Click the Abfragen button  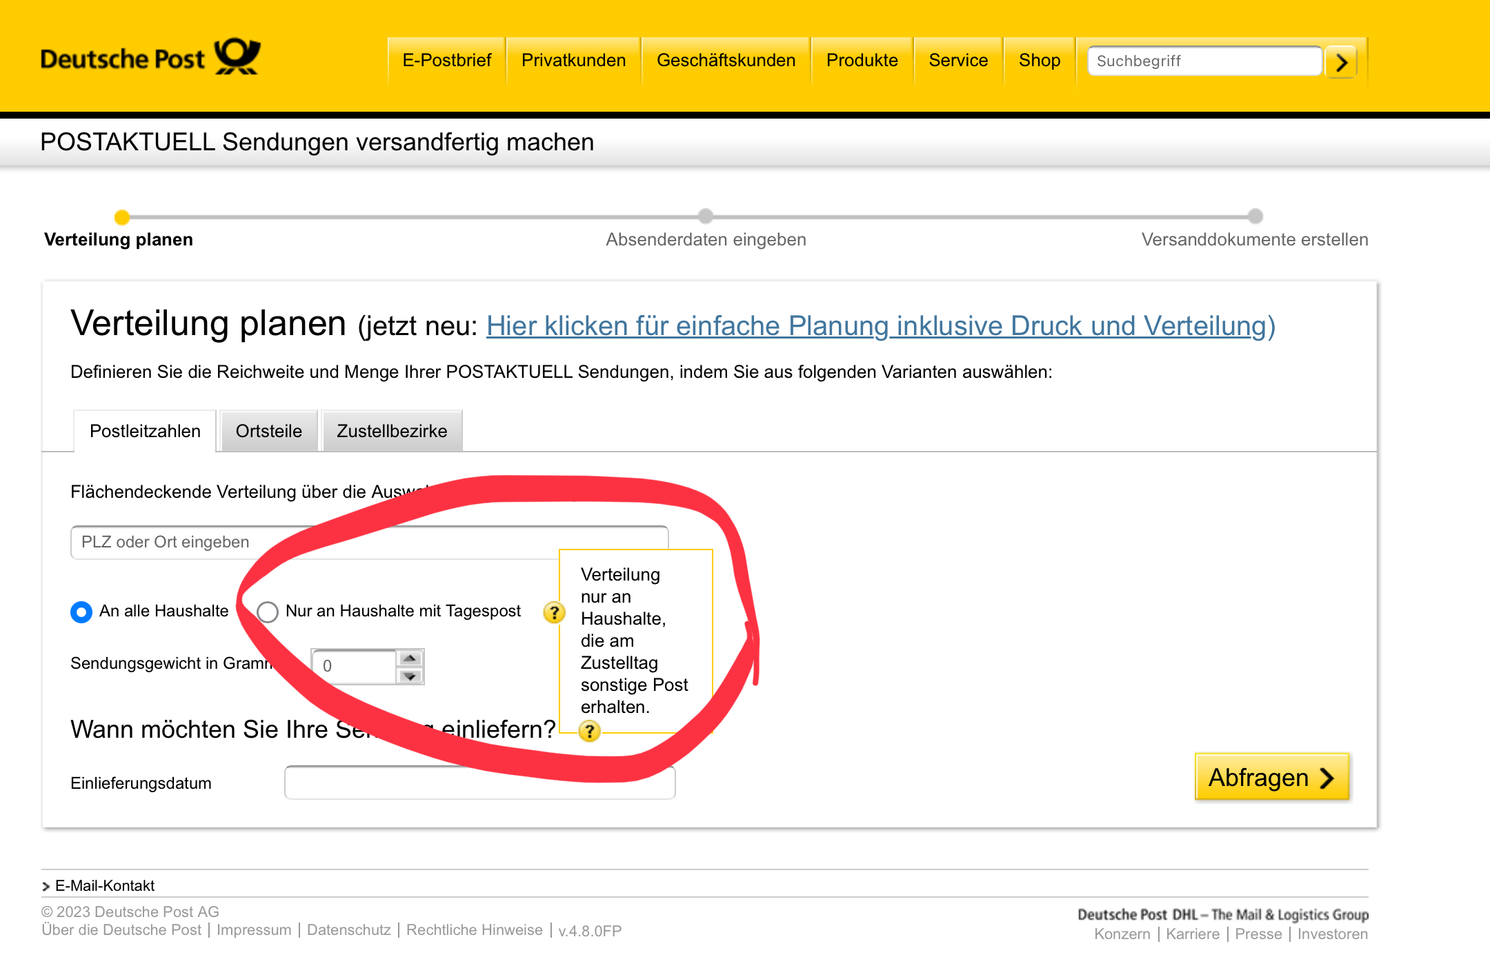click(1272, 777)
